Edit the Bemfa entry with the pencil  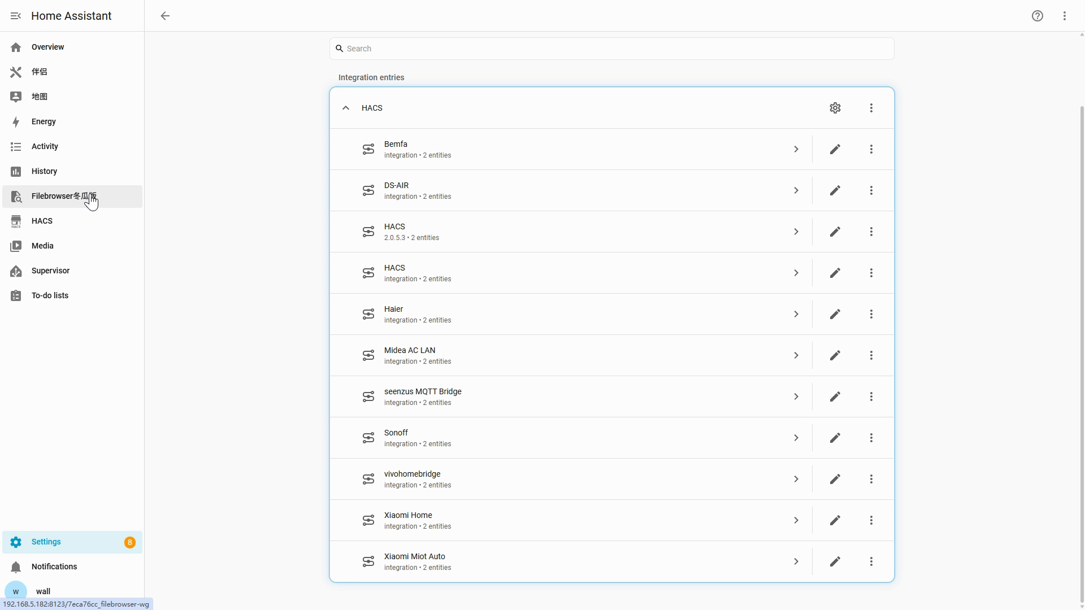click(835, 149)
